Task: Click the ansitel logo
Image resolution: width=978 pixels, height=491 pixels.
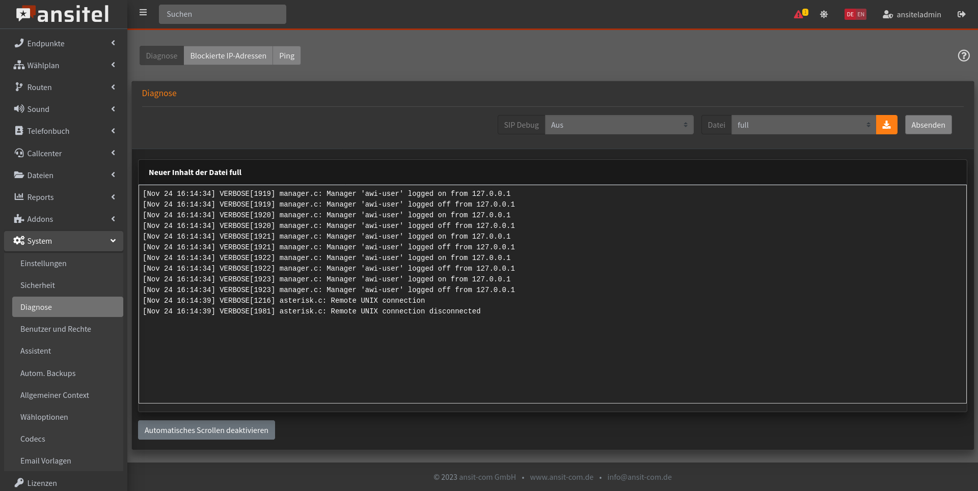Action: 63,14
